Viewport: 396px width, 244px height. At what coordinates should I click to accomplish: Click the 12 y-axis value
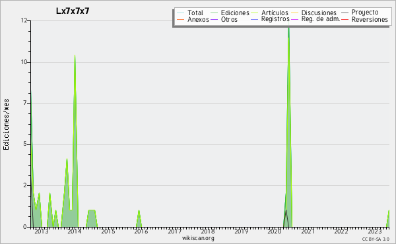point(24,20)
